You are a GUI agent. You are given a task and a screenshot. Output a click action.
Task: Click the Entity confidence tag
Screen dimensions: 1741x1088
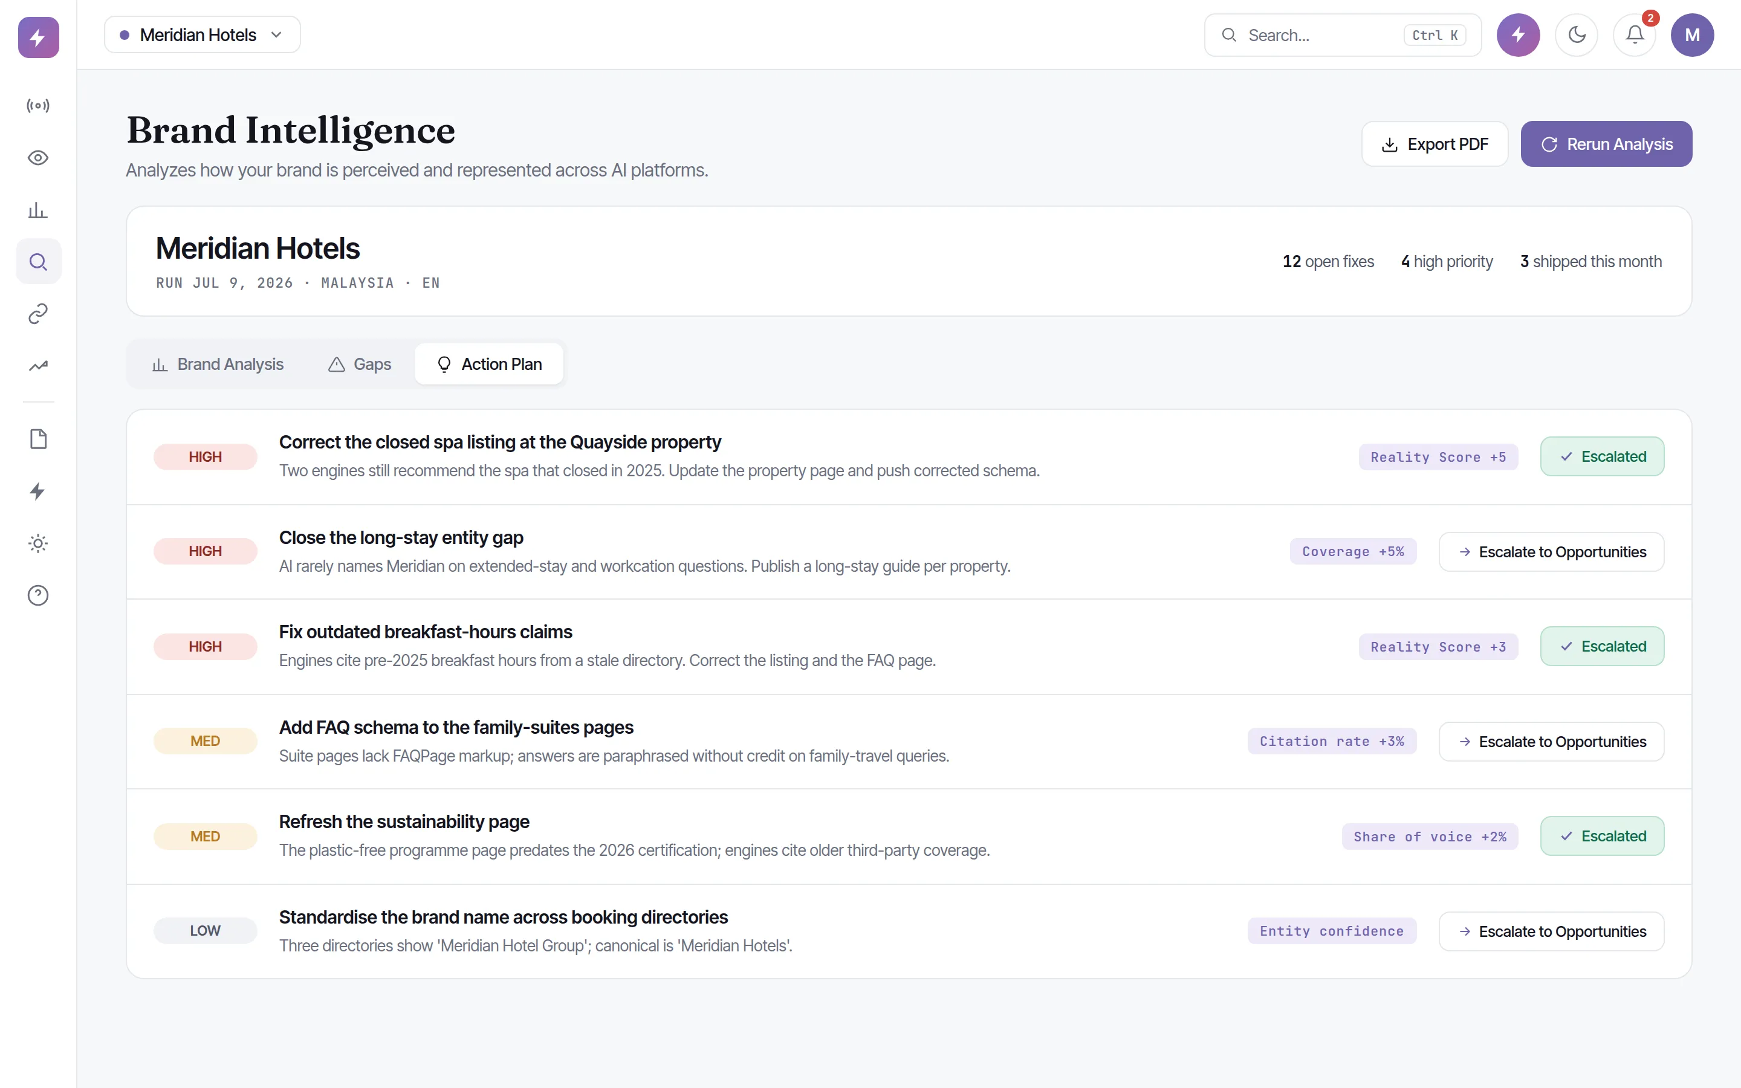(x=1332, y=931)
